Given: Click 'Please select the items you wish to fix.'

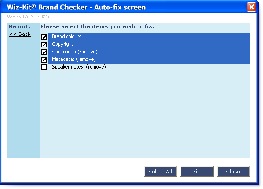Looking at the screenshot, I should tap(97, 26).
